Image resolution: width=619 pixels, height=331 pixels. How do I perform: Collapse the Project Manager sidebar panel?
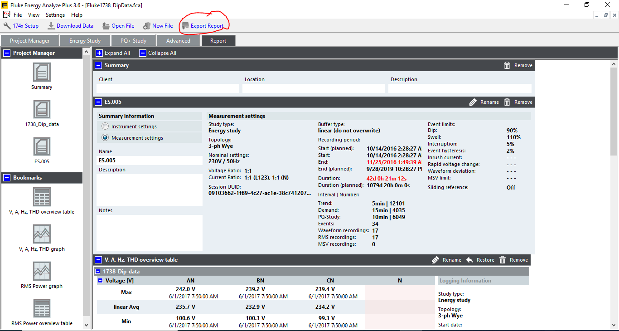click(x=6, y=53)
